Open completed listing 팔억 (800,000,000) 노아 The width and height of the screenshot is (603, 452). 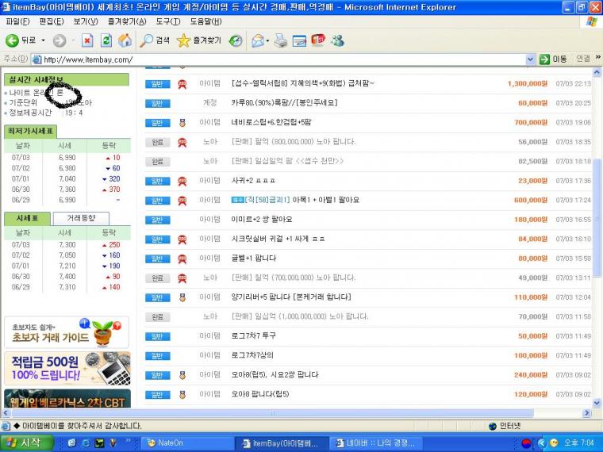(x=294, y=142)
